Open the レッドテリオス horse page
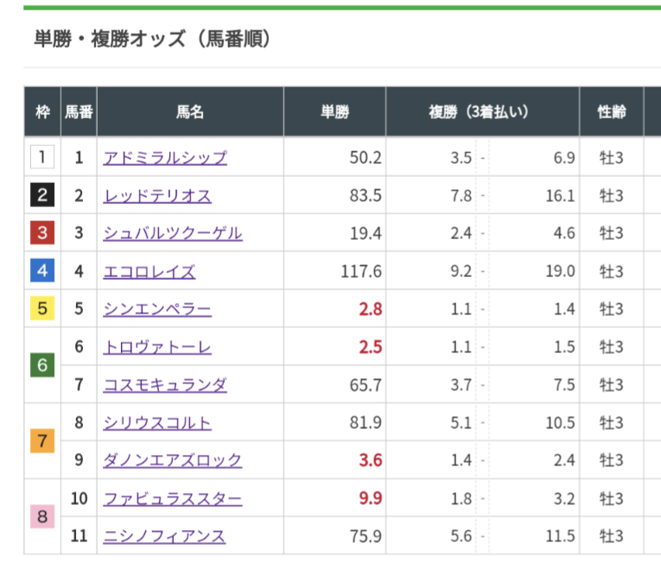661x575 pixels. click(x=157, y=196)
